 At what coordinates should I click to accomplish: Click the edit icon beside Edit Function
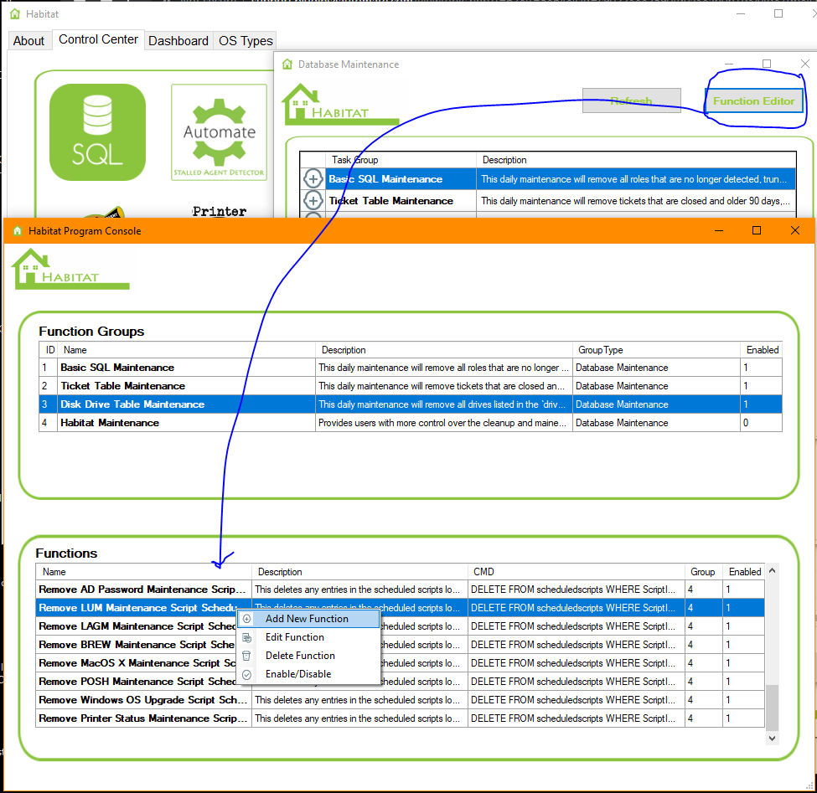pos(247,637)
